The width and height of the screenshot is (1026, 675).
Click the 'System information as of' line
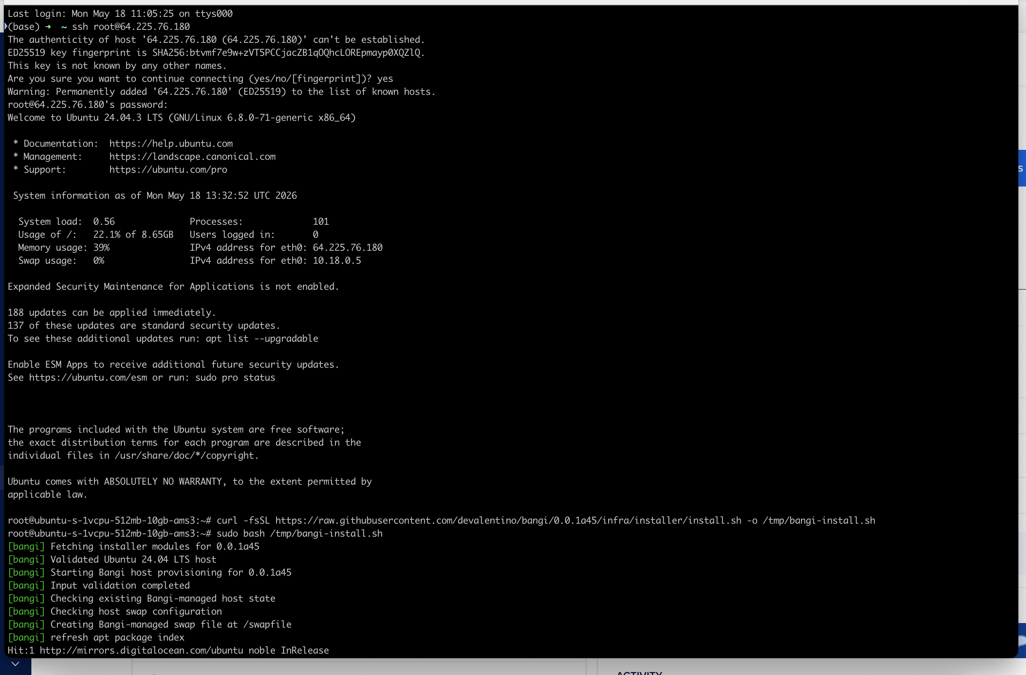click(x=155, y=196)
